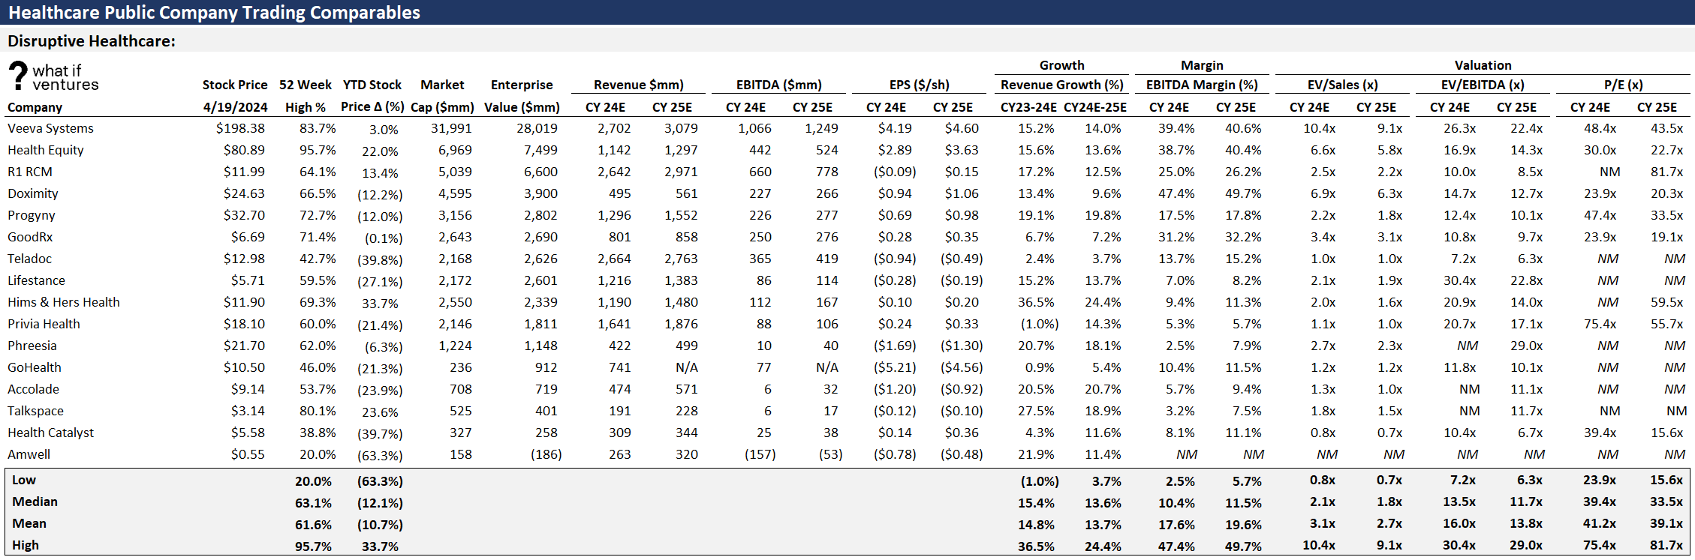Screen dimensions: 1695x560
Task: Click GoHealth CY 25E revenue N/A cell
Action: coord(687,367)
